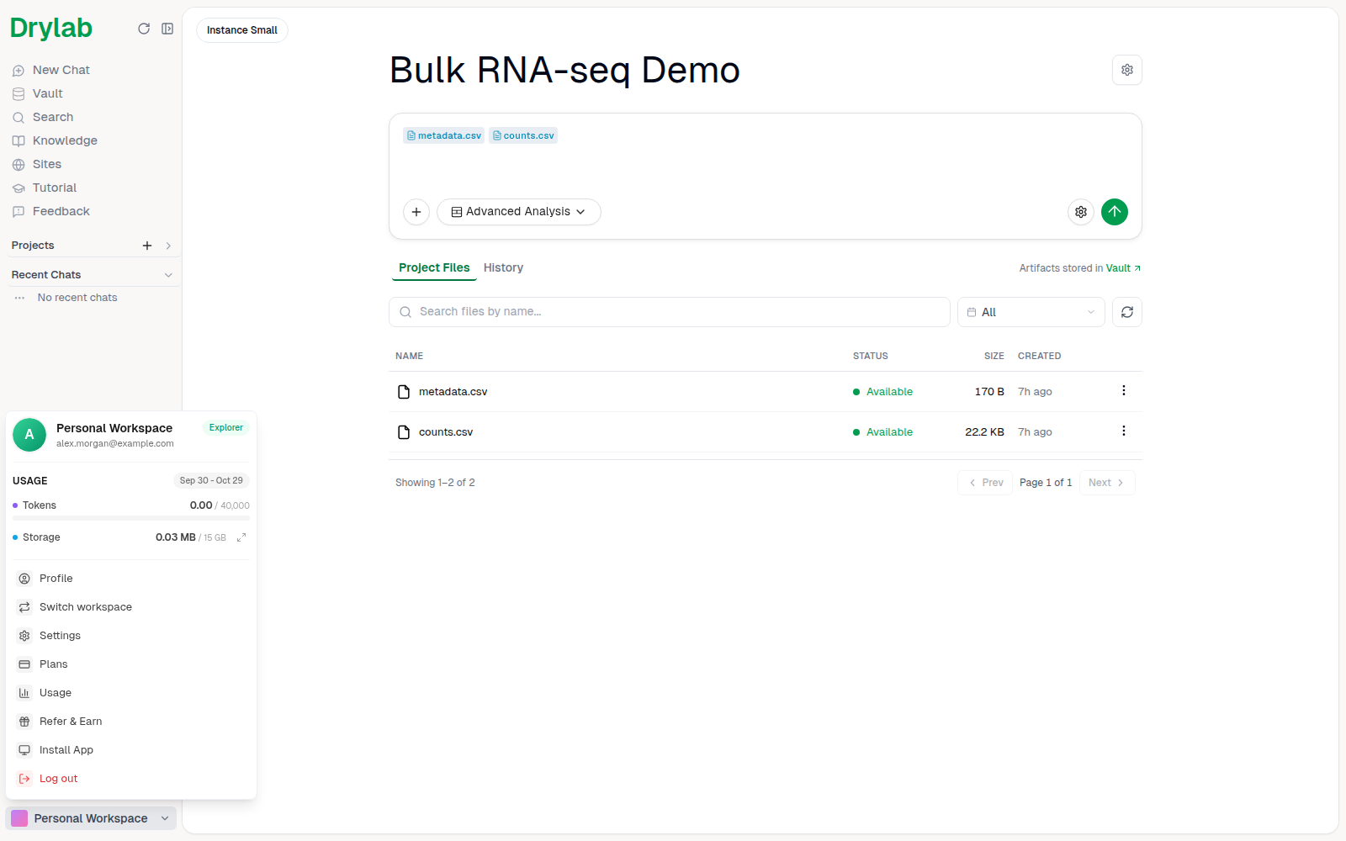Click the Search files by name field
Image resolution: width=1346 pixels, height=841 pixels.
[x=670, y=312]
